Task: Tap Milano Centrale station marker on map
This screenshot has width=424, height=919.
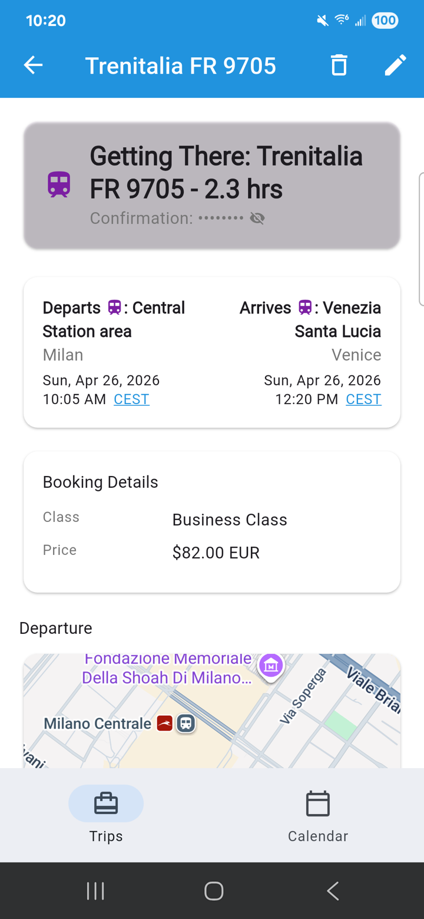Action: [x=186, y=723]
